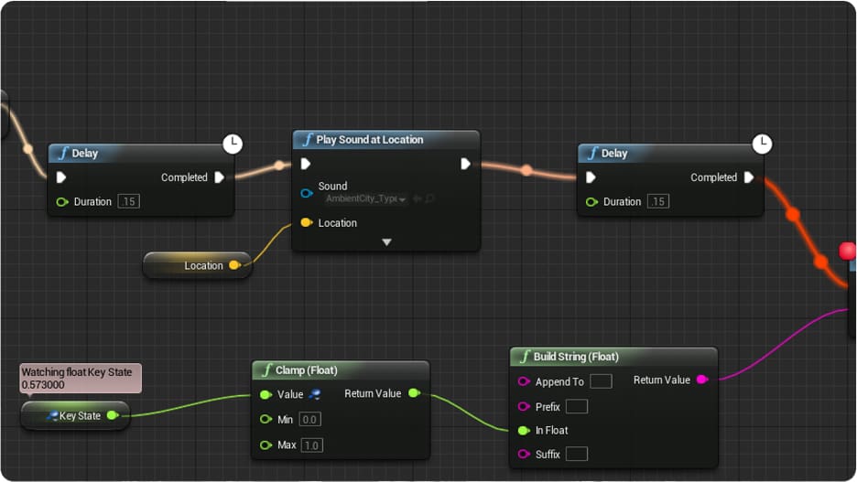
Task: Click the Location variable output pin
Action: [x=234, y=265]
